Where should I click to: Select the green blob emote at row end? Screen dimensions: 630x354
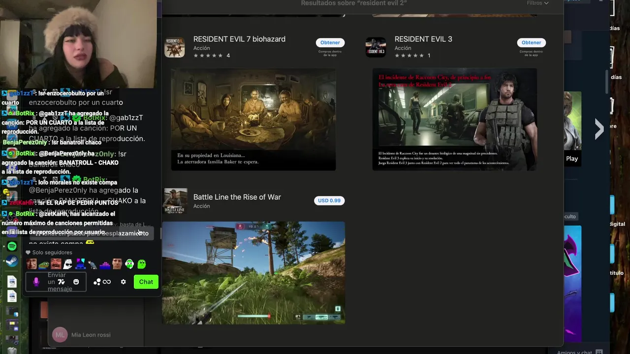pyautogui.click(x=142, y=264)
